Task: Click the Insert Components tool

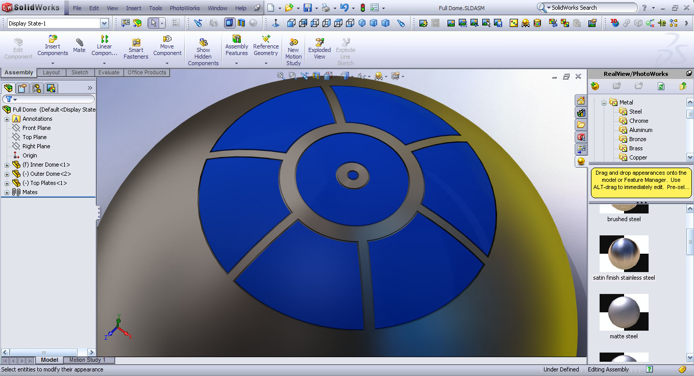Action: tap(53, 45)
